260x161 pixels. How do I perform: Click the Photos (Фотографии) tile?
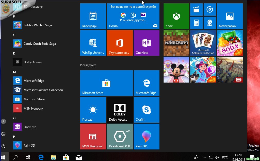tap(230, 16)
